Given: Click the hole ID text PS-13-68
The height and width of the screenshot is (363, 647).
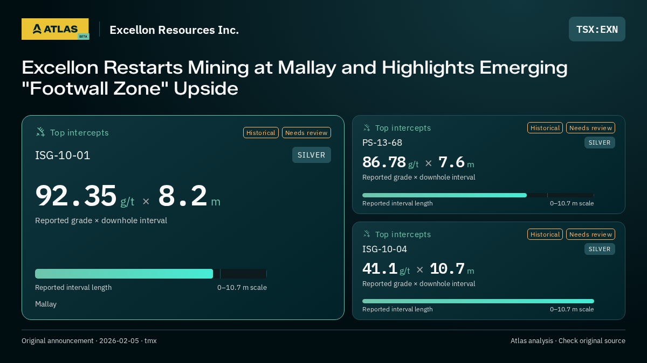Looking at the screenshot, I should tap(382, 143).
